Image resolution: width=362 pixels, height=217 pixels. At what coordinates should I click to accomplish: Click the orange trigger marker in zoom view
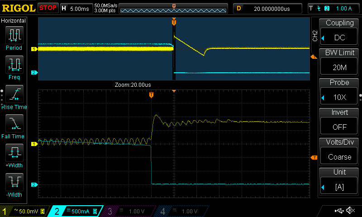coord(151,95)
